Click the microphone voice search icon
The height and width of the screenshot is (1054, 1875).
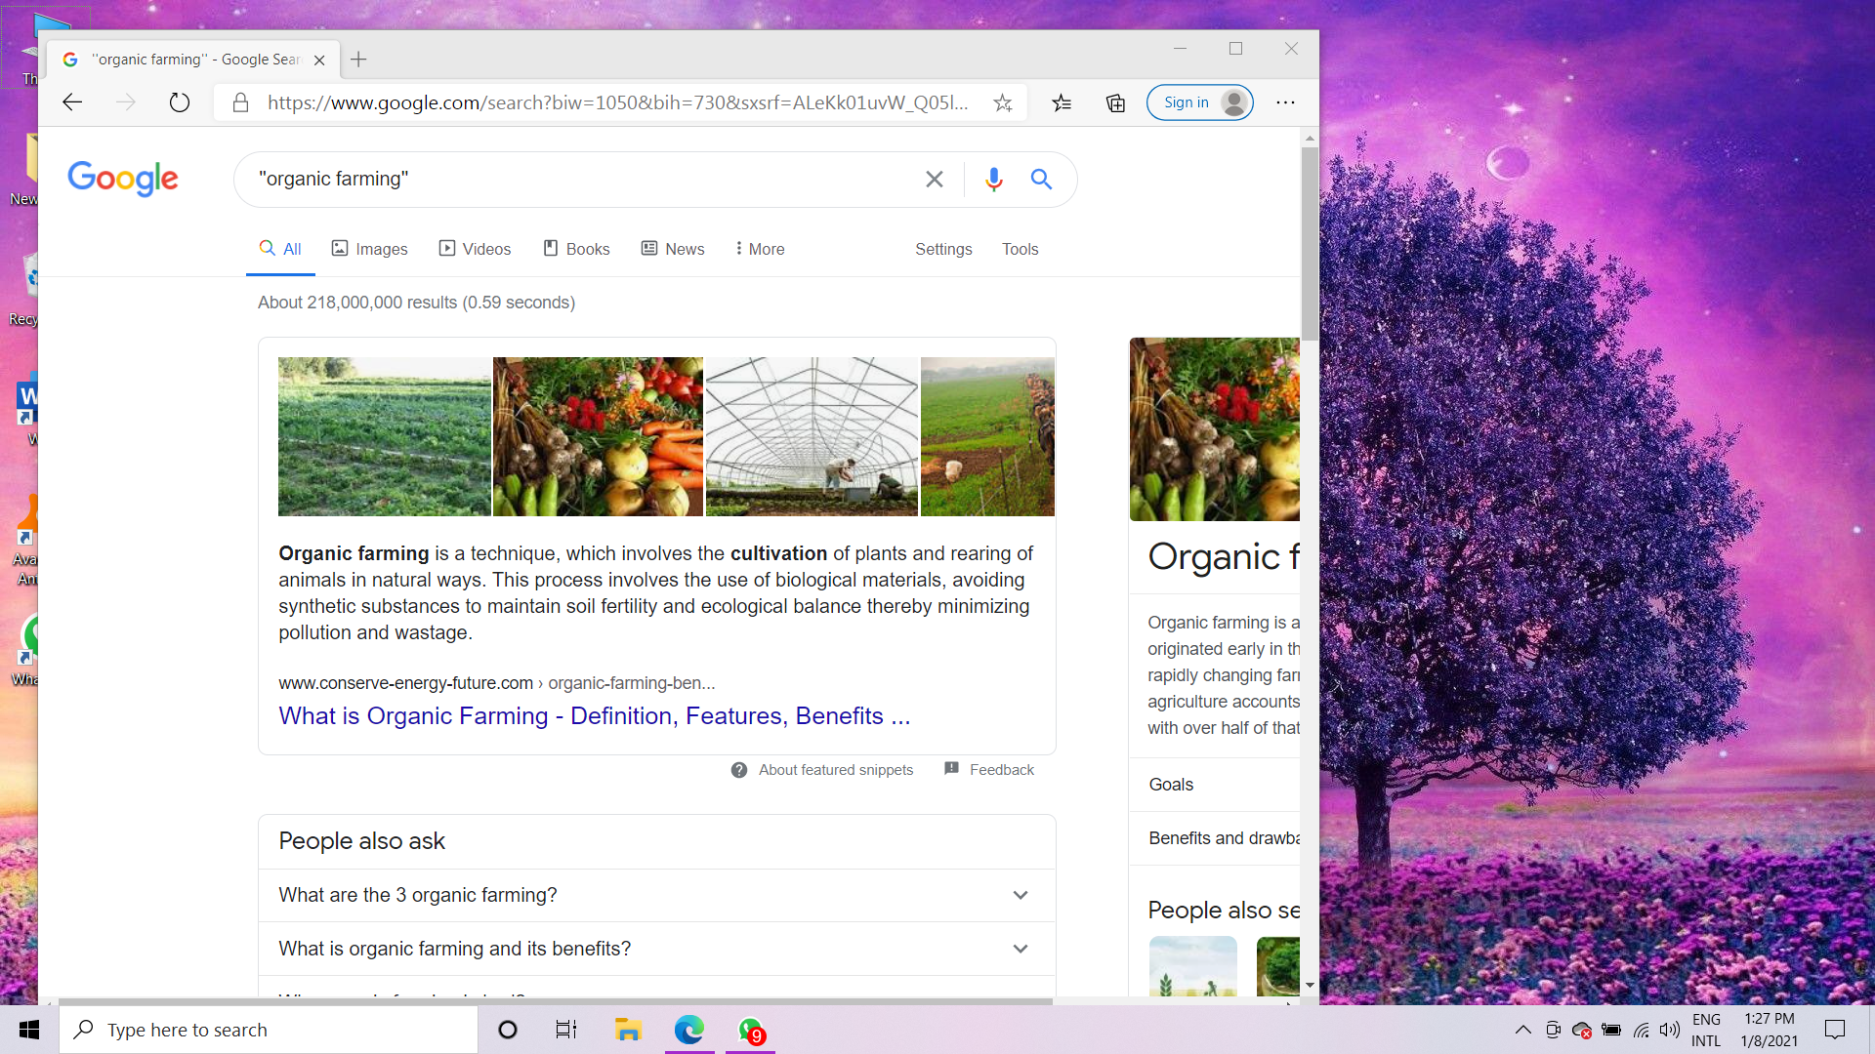[x=993, y=179]
